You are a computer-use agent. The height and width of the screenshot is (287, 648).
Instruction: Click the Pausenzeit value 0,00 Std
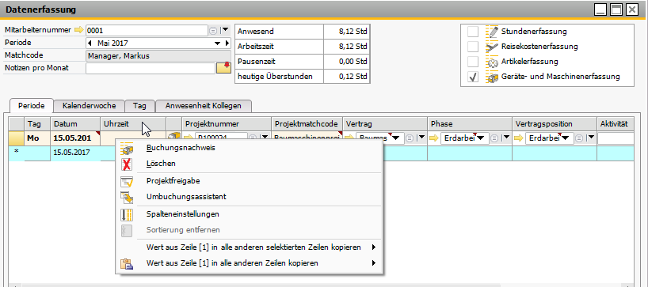pos(346,62)
